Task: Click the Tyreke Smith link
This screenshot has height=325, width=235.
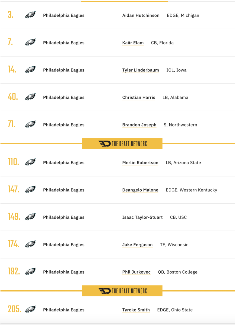Action: (136, 310)
